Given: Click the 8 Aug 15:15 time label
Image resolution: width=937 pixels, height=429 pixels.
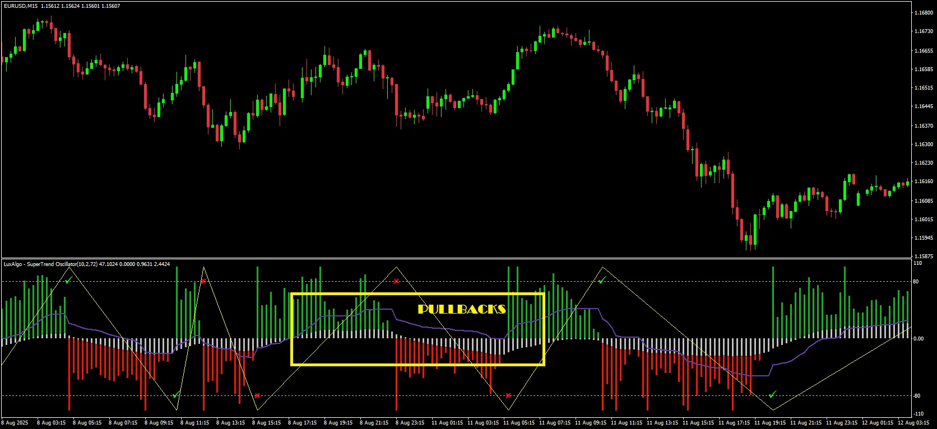Looking at the screenshot, I should (267, 423).
